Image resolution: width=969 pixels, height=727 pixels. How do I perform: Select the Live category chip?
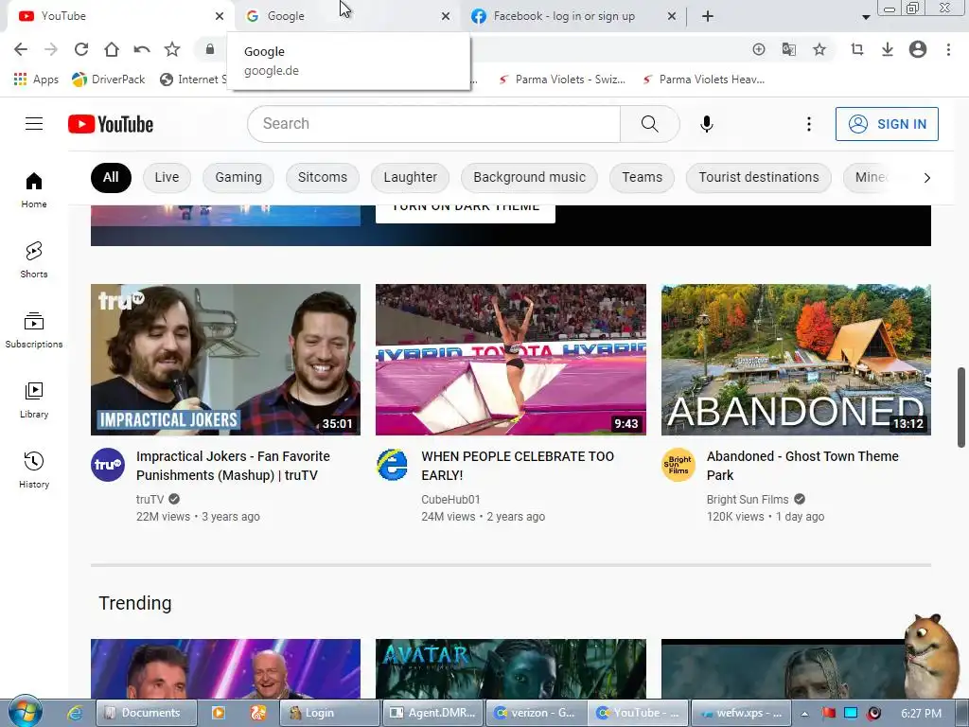[x=167, y=177]
